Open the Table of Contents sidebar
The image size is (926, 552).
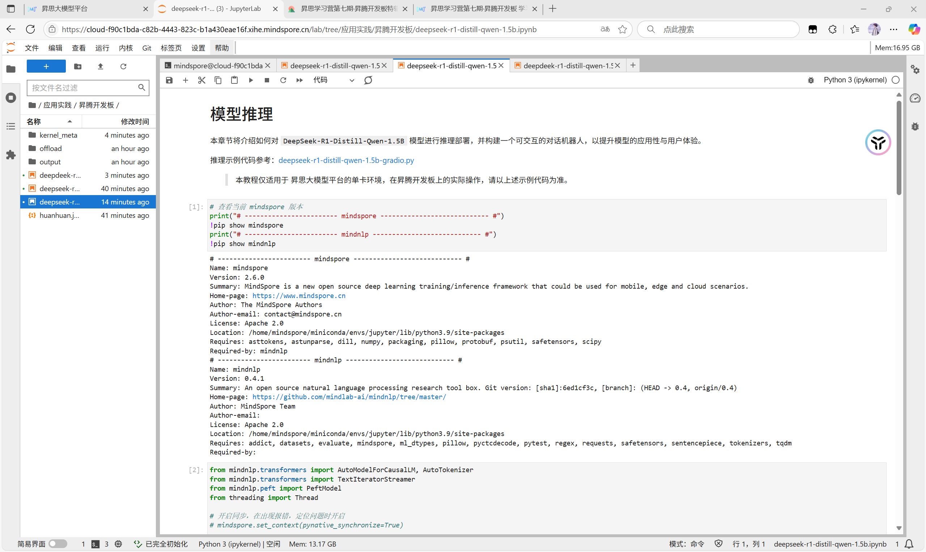tap(11, 126)
